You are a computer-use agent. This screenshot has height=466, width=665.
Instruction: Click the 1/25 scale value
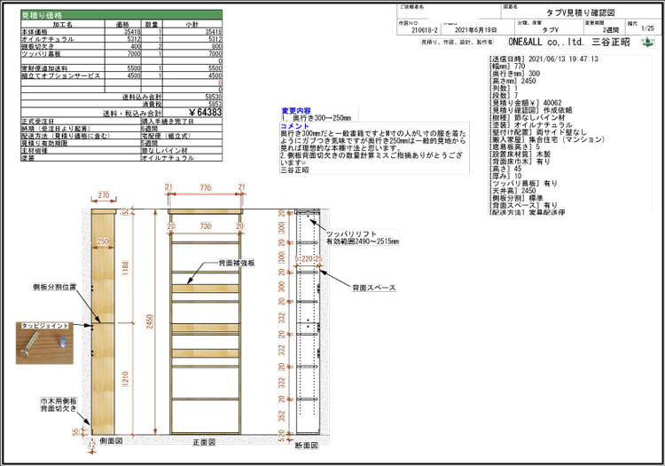tap(647, 28)
